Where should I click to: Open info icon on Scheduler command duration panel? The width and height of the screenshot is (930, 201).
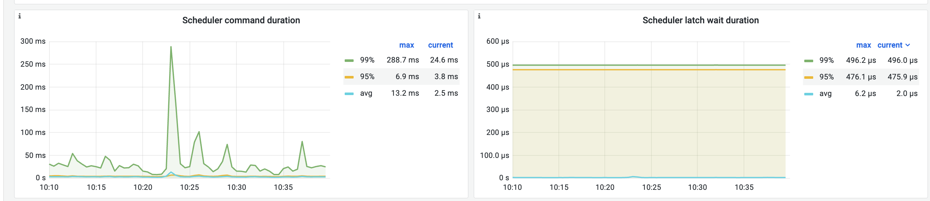pos(19,16)
